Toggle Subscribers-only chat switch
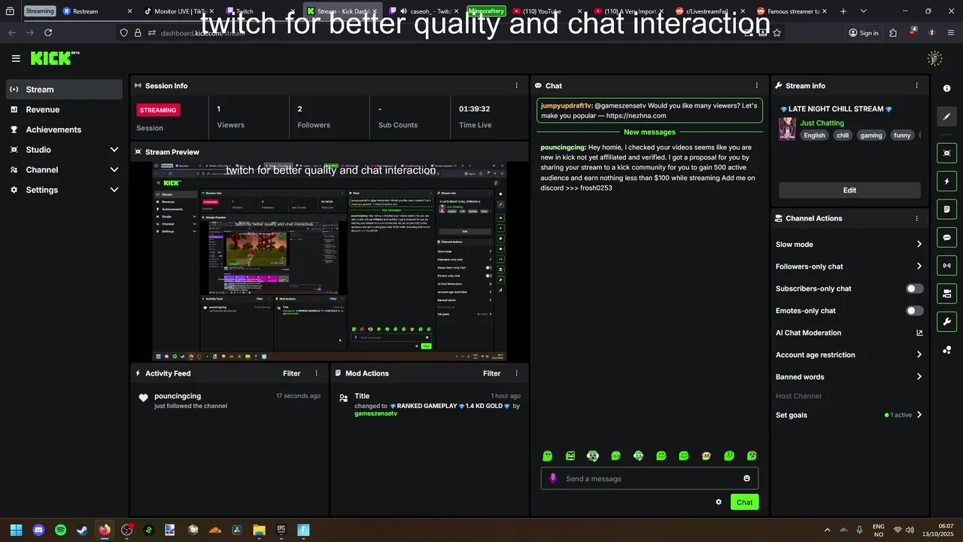 pos(915,288)
